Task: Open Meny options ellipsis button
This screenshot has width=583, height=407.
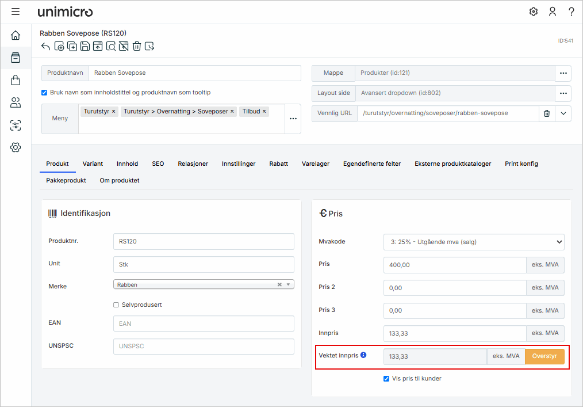Action: click(x=293, y=119)
